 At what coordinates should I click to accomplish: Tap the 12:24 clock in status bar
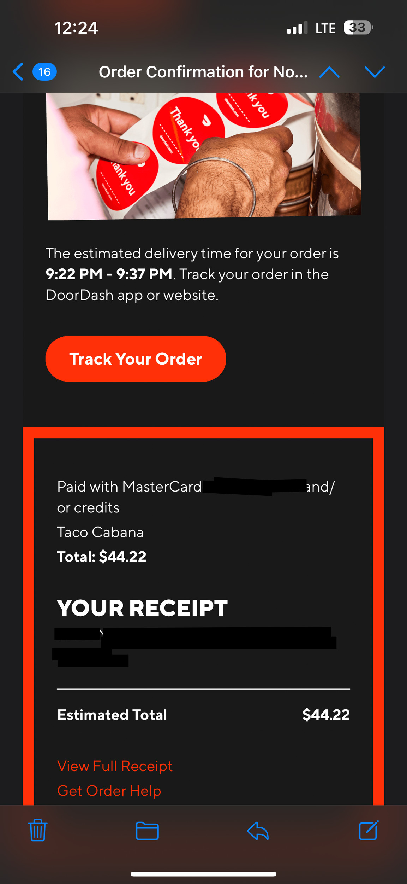76,28
